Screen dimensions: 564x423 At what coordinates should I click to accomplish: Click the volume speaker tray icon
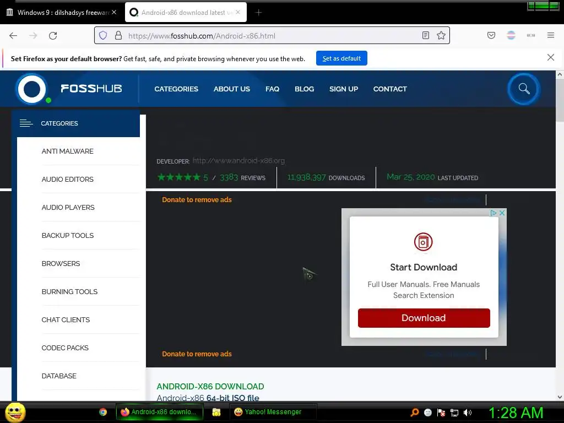[x=468, y=413]
